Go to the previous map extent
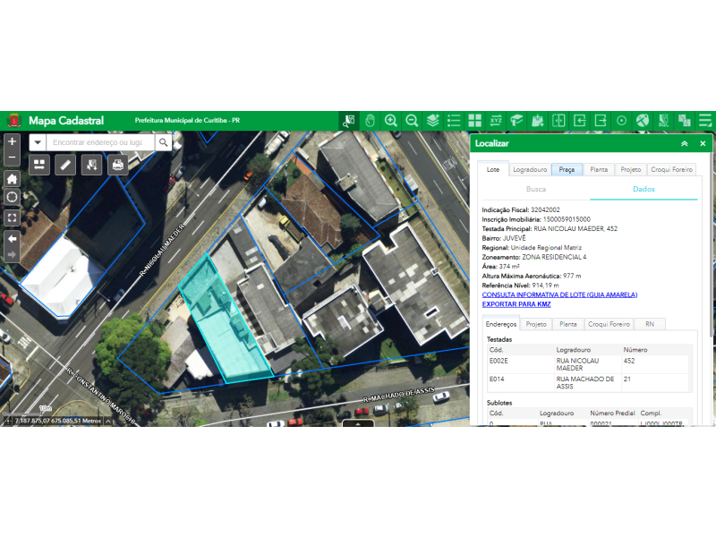Image resolution: width=716 pixels, height=537 pixels. point(12,239)
